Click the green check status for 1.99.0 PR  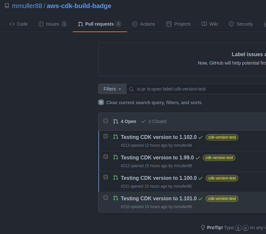coord(198,158)
